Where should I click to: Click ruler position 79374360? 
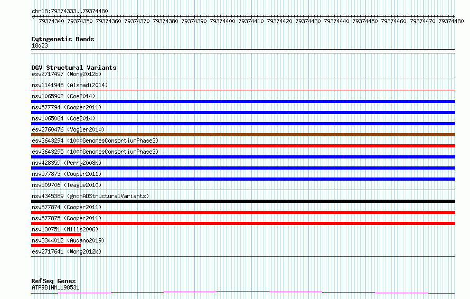[x=108, y=22]
